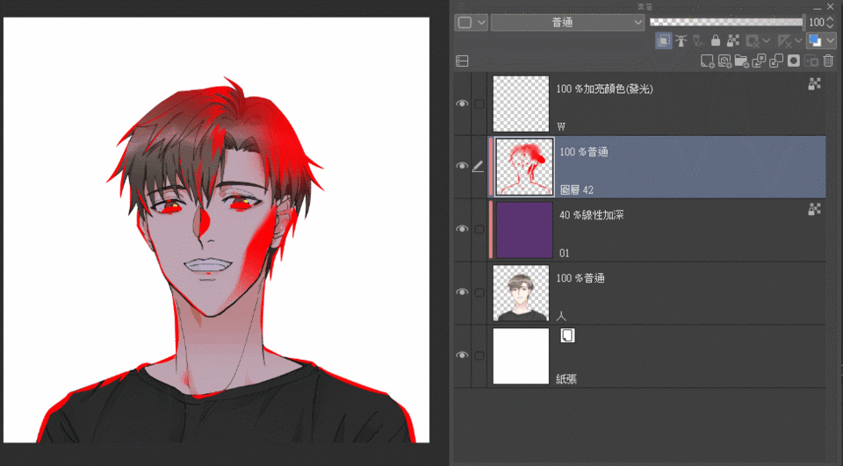Click the layer opacity slider
Viewport: 843px width, 466px height.
[x=726, y=22]
